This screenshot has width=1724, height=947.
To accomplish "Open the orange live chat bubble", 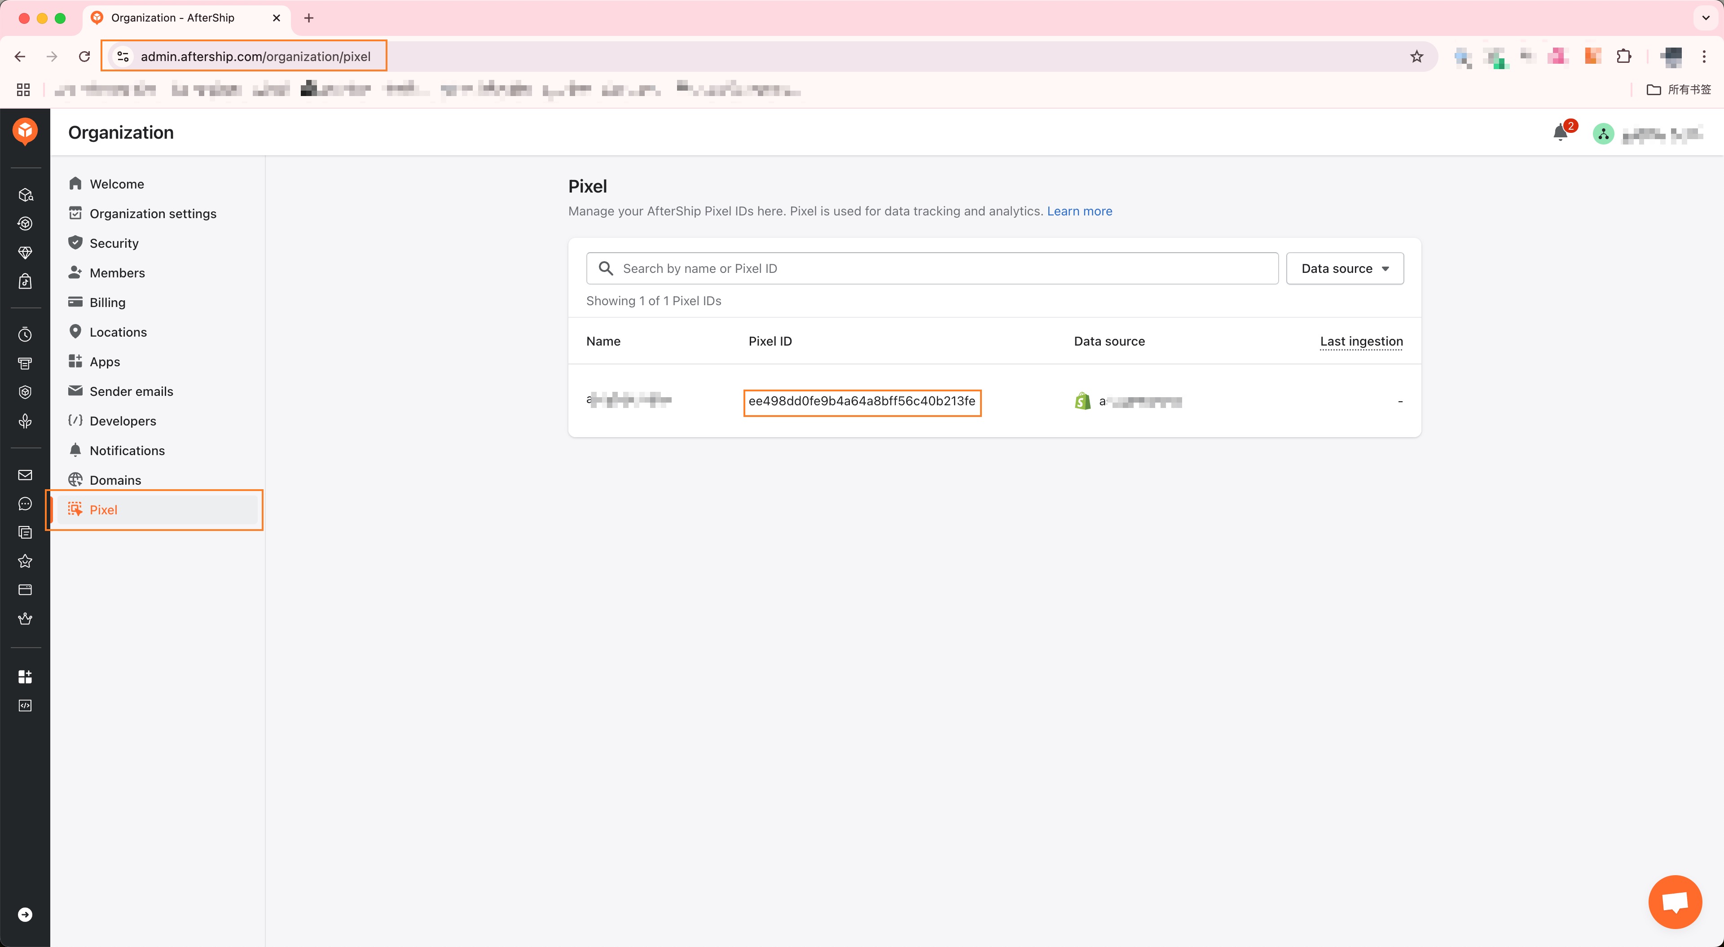I will pyautogui.click(x=1675, y=902).
